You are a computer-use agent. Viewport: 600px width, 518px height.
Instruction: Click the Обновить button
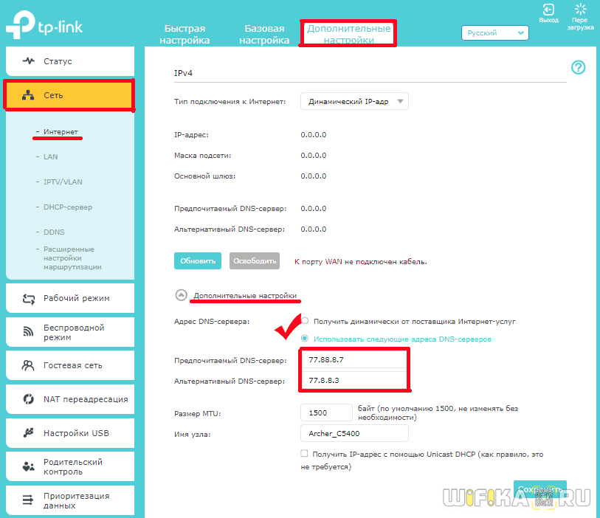pyautogui.click(x=198, y=260)
